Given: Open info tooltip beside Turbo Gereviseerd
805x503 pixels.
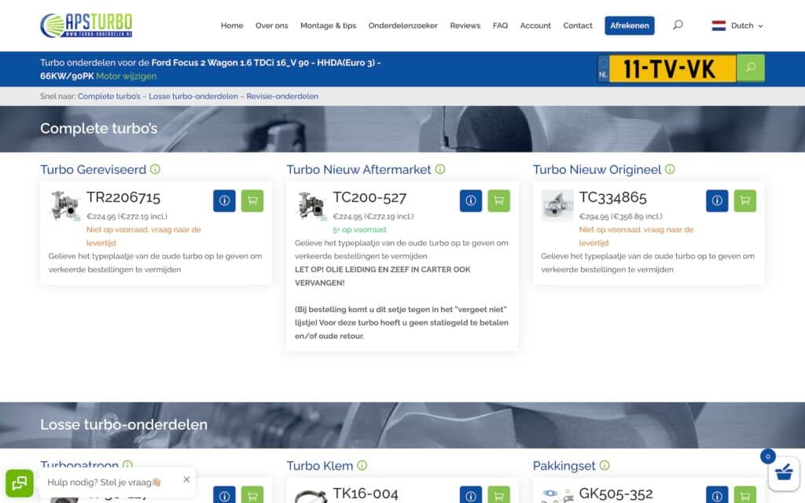Looking at the screenshot, I should [x=155, y=169].
